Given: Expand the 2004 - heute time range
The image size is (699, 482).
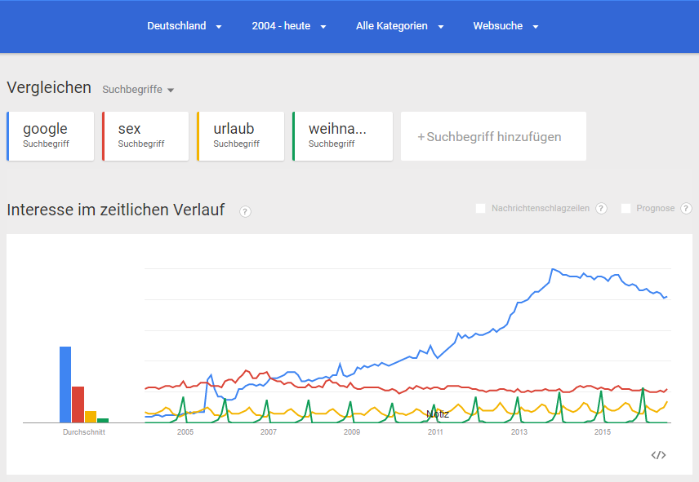Looking at the screenshot, I should tap(289, 26).
